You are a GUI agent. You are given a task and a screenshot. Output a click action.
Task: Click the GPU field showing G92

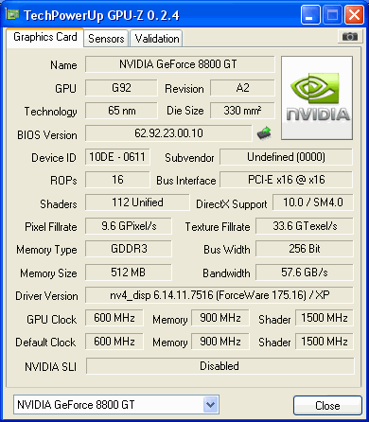121,88
